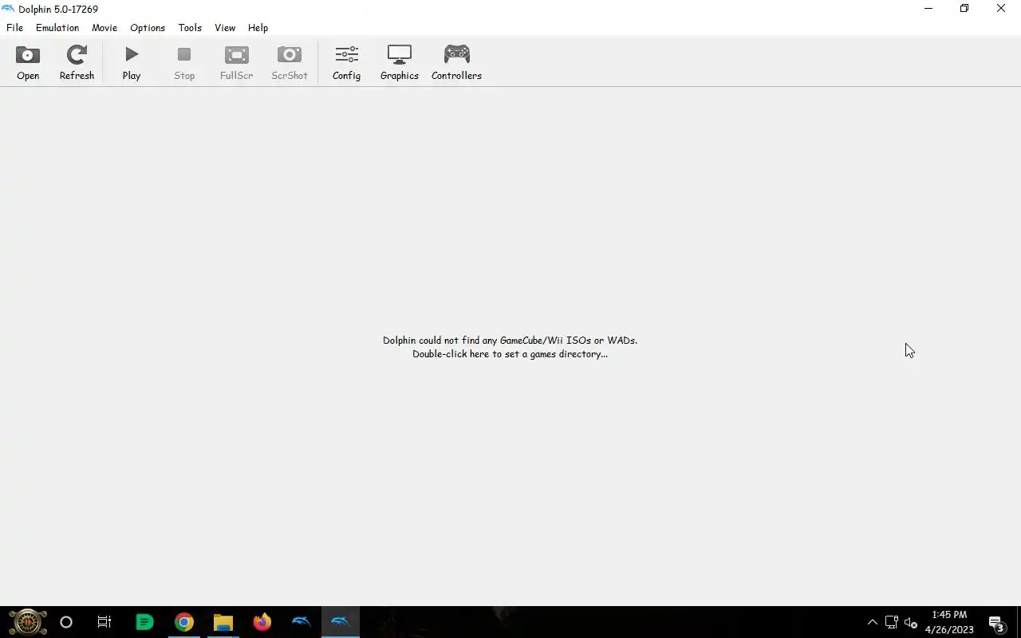Refresh the game list

click(77, 62)
